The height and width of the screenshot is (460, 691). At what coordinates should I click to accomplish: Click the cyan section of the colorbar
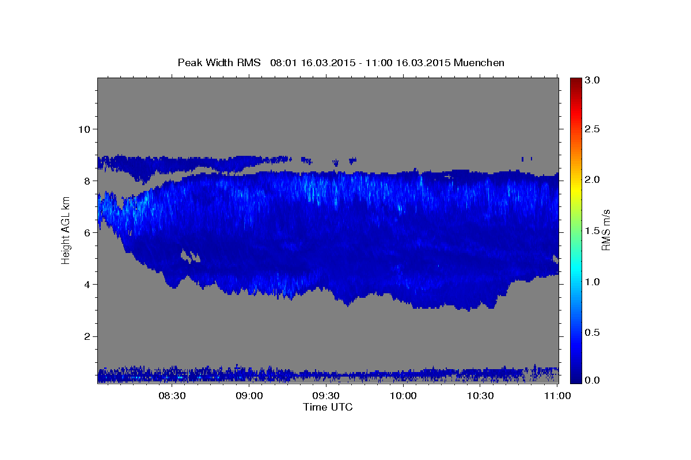[576, 267]
